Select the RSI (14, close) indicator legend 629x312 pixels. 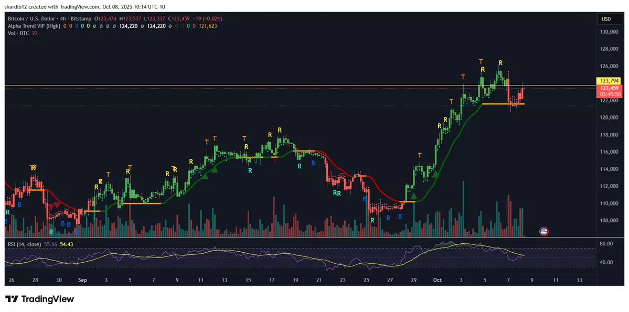[x=24, y=244]
